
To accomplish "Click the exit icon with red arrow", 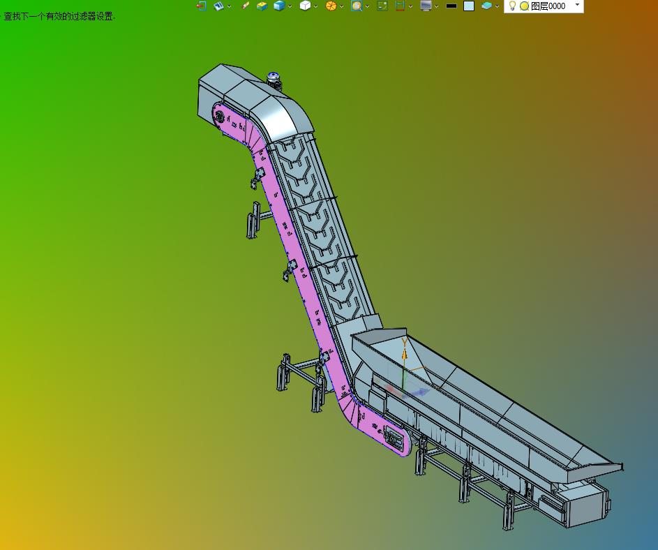I will pyautogui.click(x=202, y=6).
